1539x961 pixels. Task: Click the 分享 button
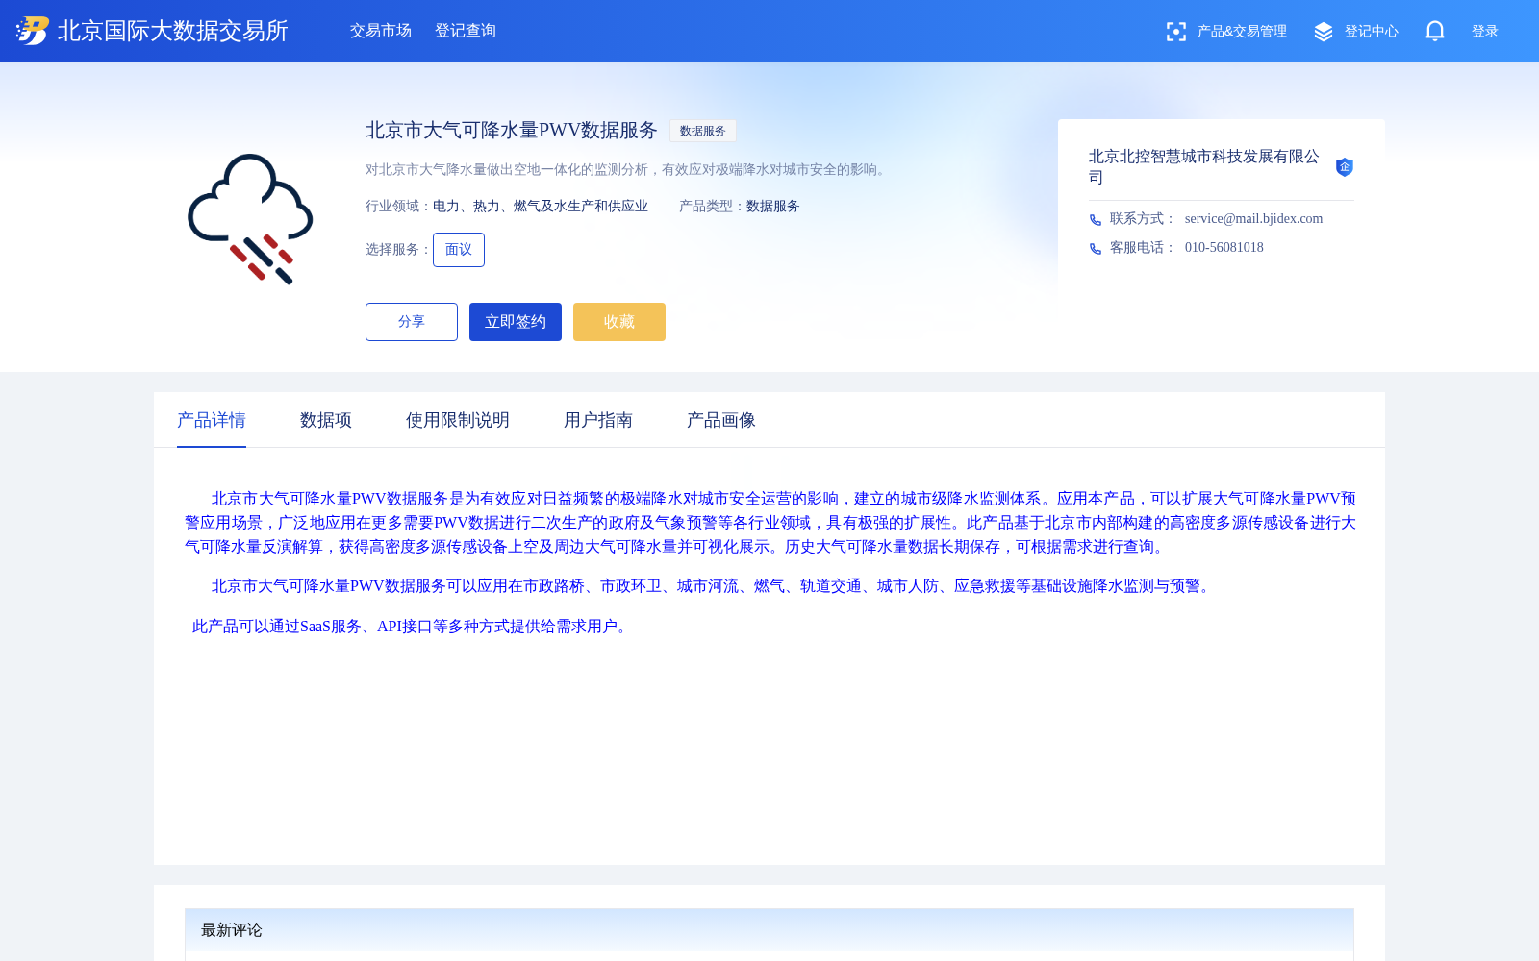pos(412,322)
